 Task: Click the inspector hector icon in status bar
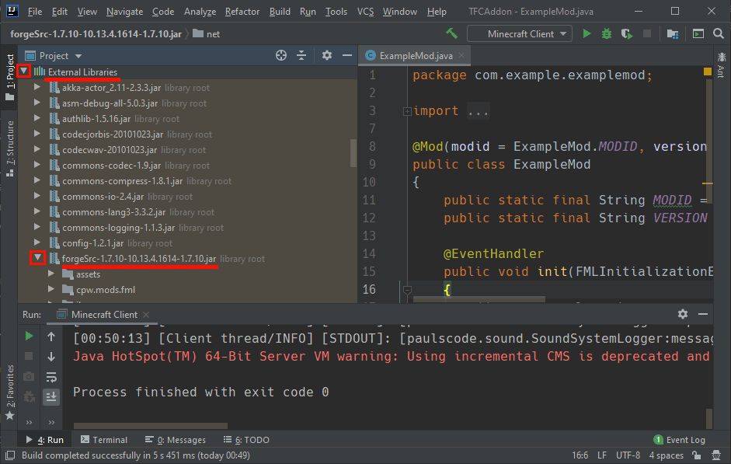pos(716,455)
